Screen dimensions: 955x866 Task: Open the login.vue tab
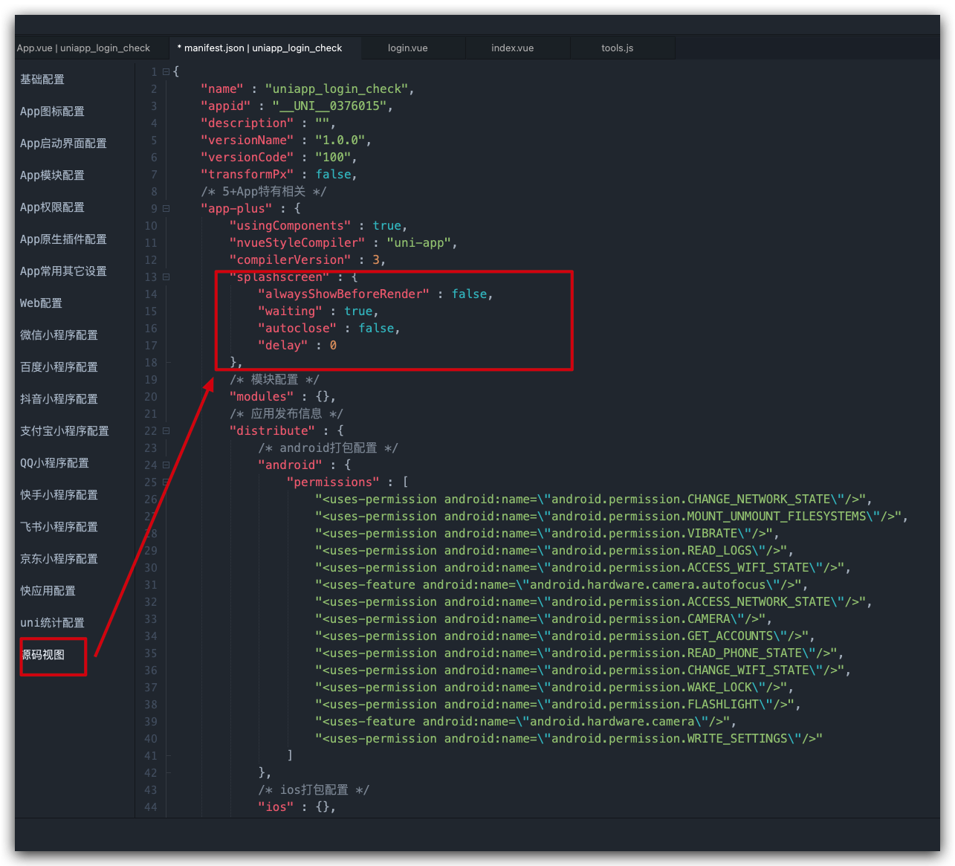tap(408, 48)
